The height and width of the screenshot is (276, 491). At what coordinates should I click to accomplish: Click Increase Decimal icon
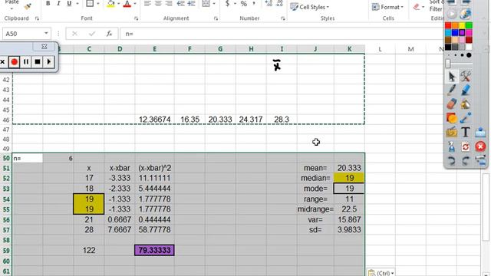[x=269, y=3]
